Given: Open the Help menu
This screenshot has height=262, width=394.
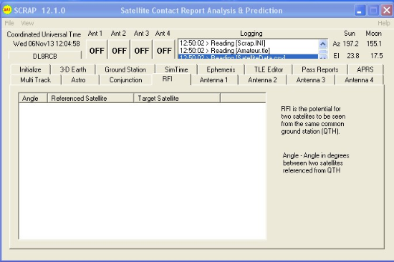Looking at the screenshot, I should [x=384, y=23].
